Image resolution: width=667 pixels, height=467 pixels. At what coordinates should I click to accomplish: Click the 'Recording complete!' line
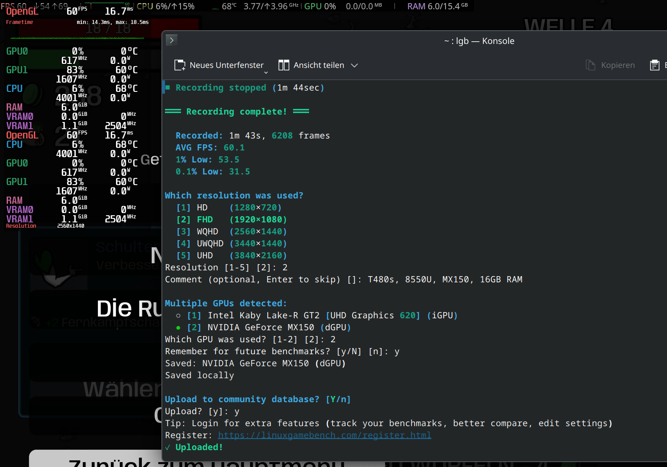click(x=237, y=111)
